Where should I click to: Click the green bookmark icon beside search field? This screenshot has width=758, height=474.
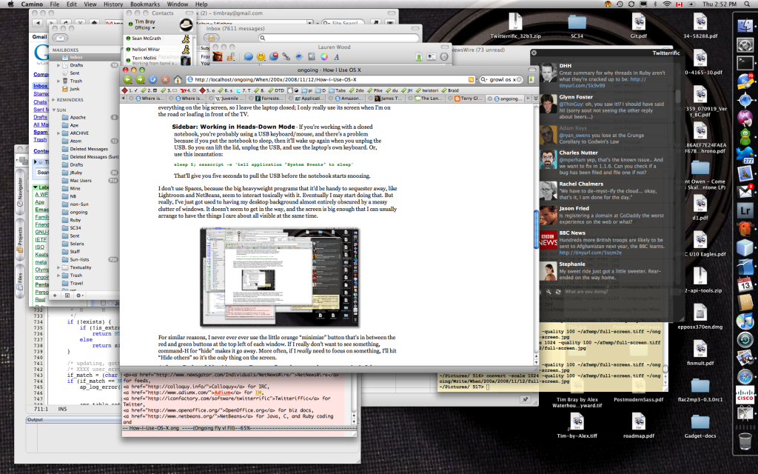tap(531, 79)
